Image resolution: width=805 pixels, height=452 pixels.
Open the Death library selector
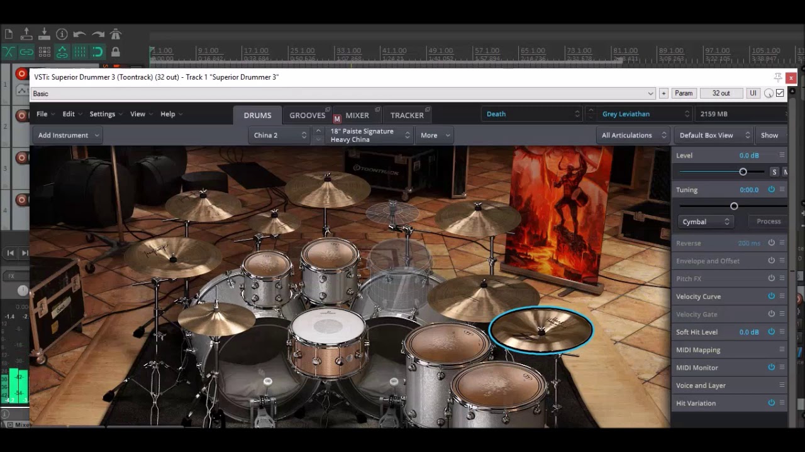(x=533, y=114)
